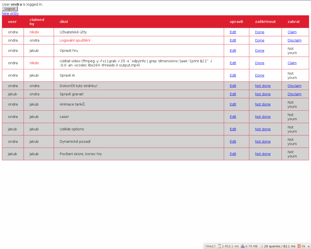This screenshot has width=311, height=249.
Task: Edit the Opravit hru task
Action: point(233,51)
